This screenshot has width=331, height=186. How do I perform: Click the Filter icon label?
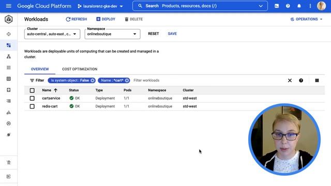coord(37,81)
